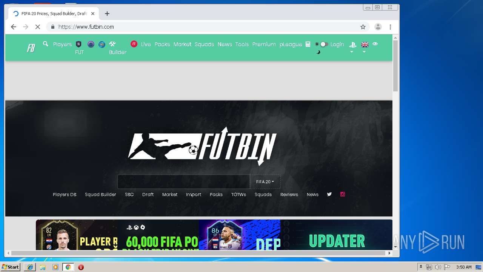Open TOTWs link below search
This screenshot has height=272, width=483.
pos(238,195)
